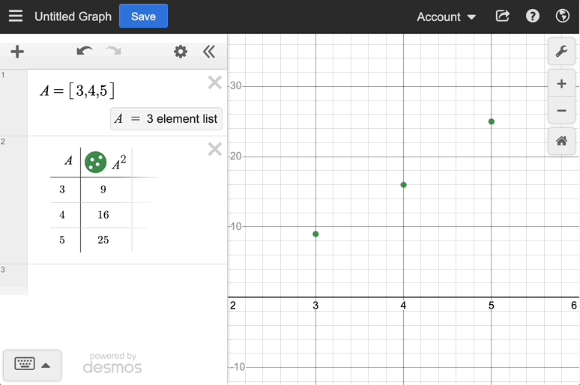The height and width of the screenshot is (385, 580).
Task: Open the language globe icon
Action: point(563,16)
